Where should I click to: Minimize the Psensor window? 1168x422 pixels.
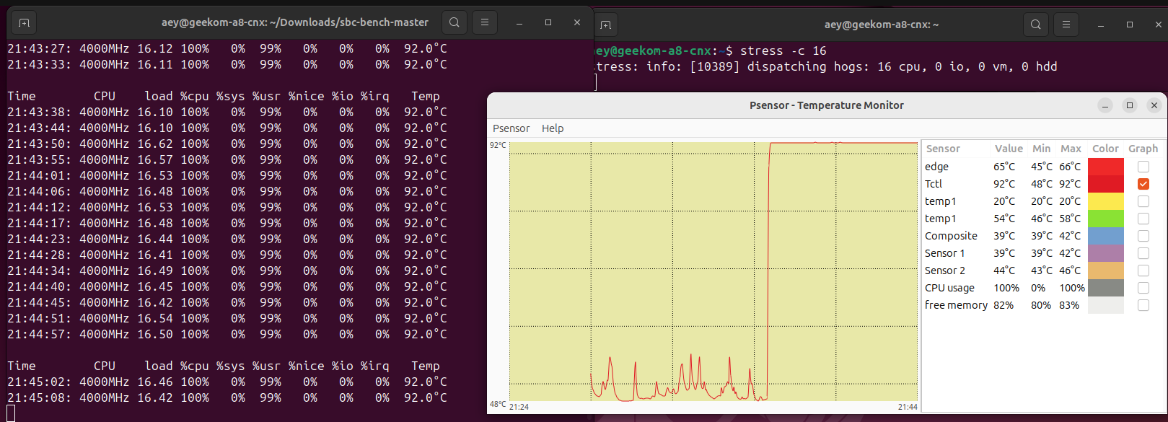(1105, 105)
